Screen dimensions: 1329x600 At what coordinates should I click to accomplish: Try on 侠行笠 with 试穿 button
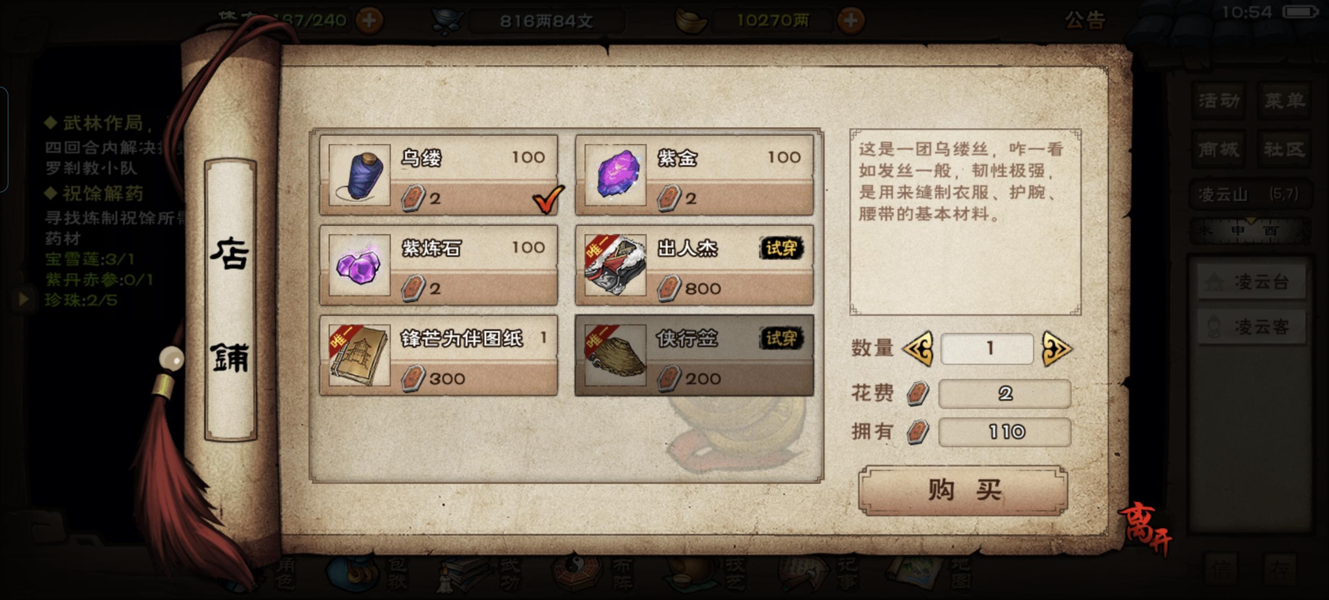(x=781, y=338)
